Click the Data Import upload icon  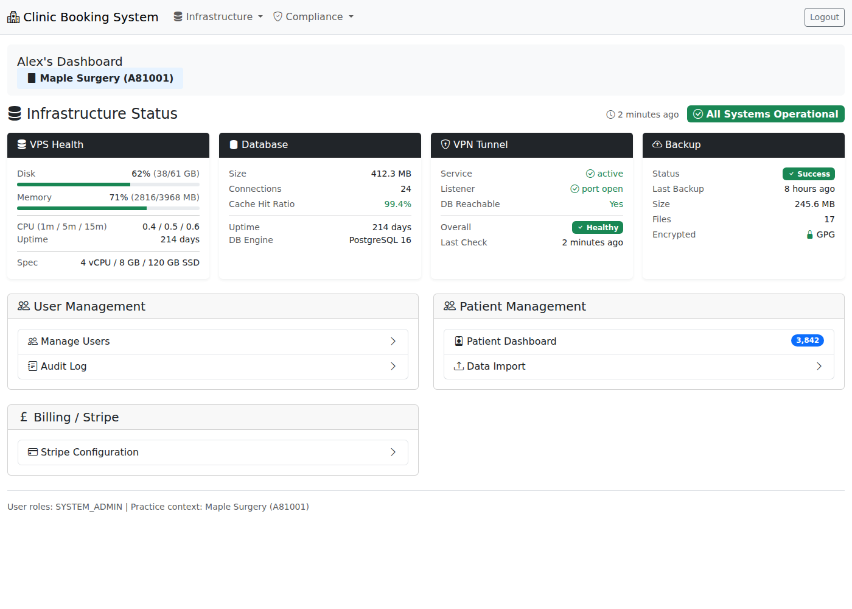tap(459, 366)
